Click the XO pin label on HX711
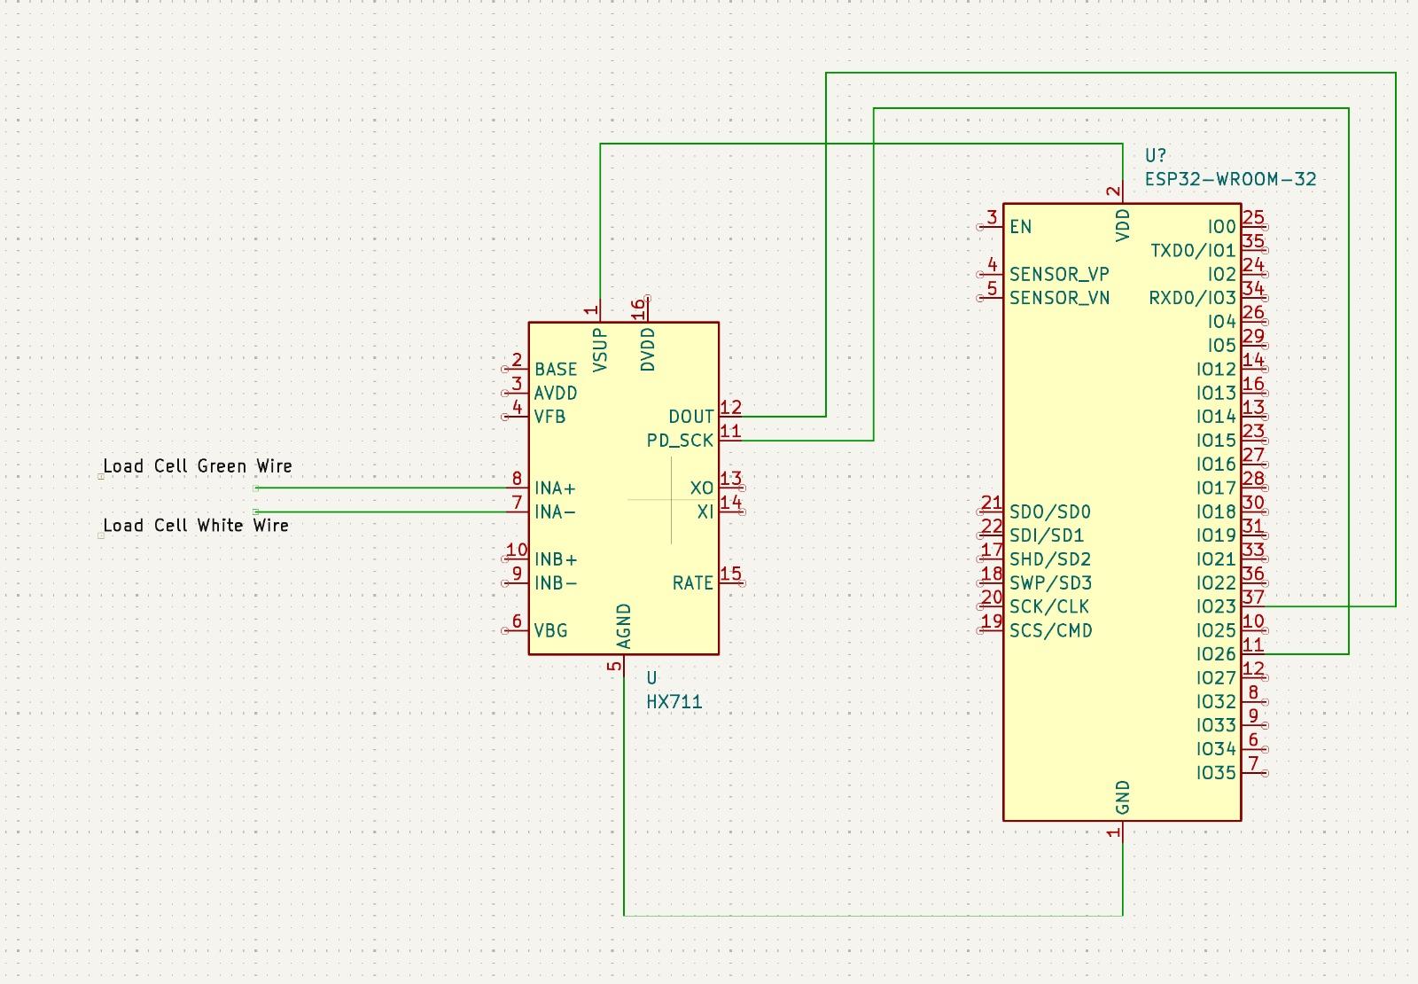The width and height of the screenshot is (1418, 984). (x=702, y=488)
